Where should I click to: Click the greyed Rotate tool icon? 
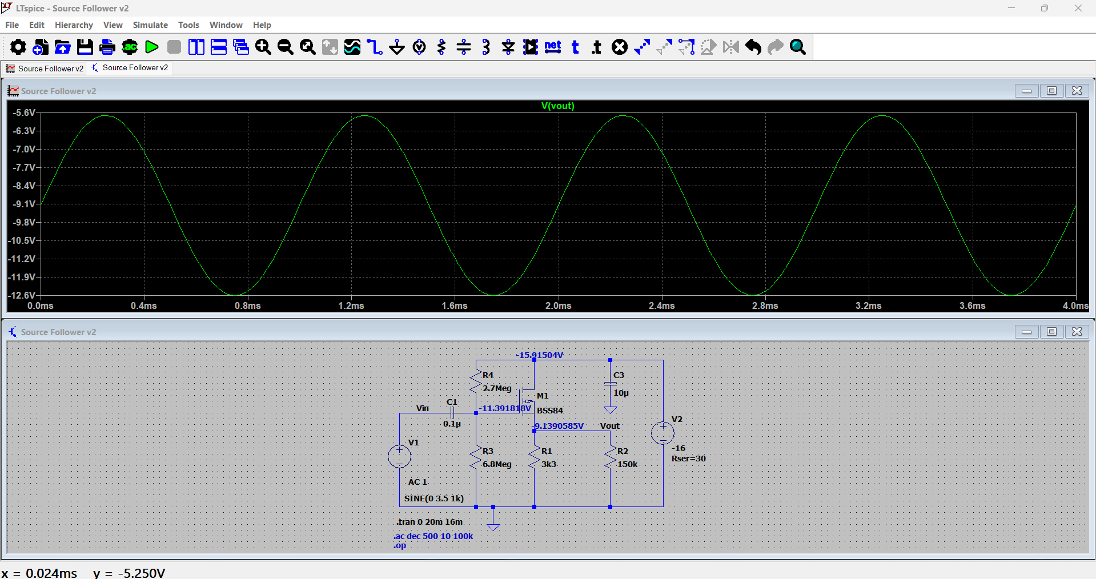(x=709, y=47)
